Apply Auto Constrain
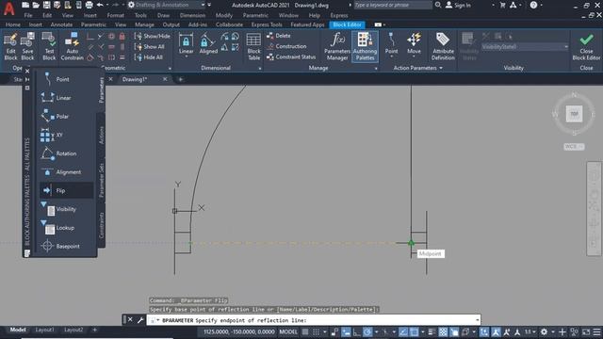Screen dimensions: 603x339 click(72, 46)
